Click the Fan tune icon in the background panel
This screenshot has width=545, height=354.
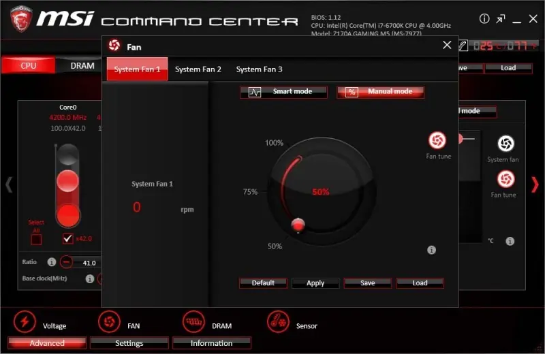(x=505, y=179)
